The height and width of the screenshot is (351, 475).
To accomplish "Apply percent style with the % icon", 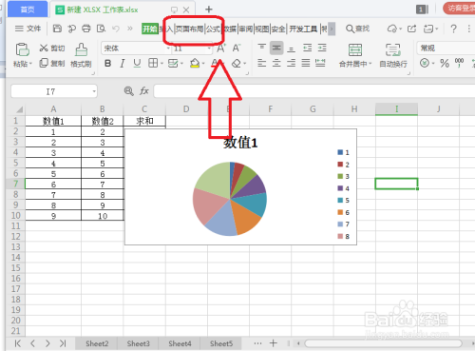I will point(445,63).
